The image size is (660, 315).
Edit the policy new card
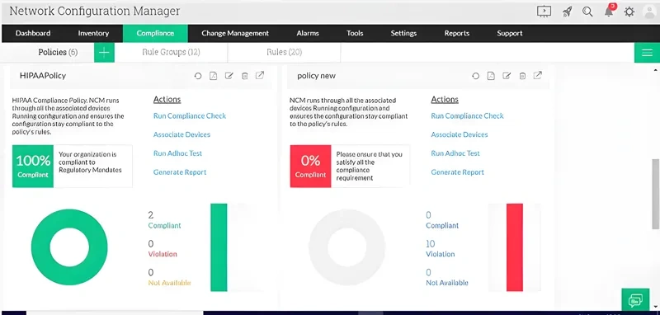click(x=507, y=76)
